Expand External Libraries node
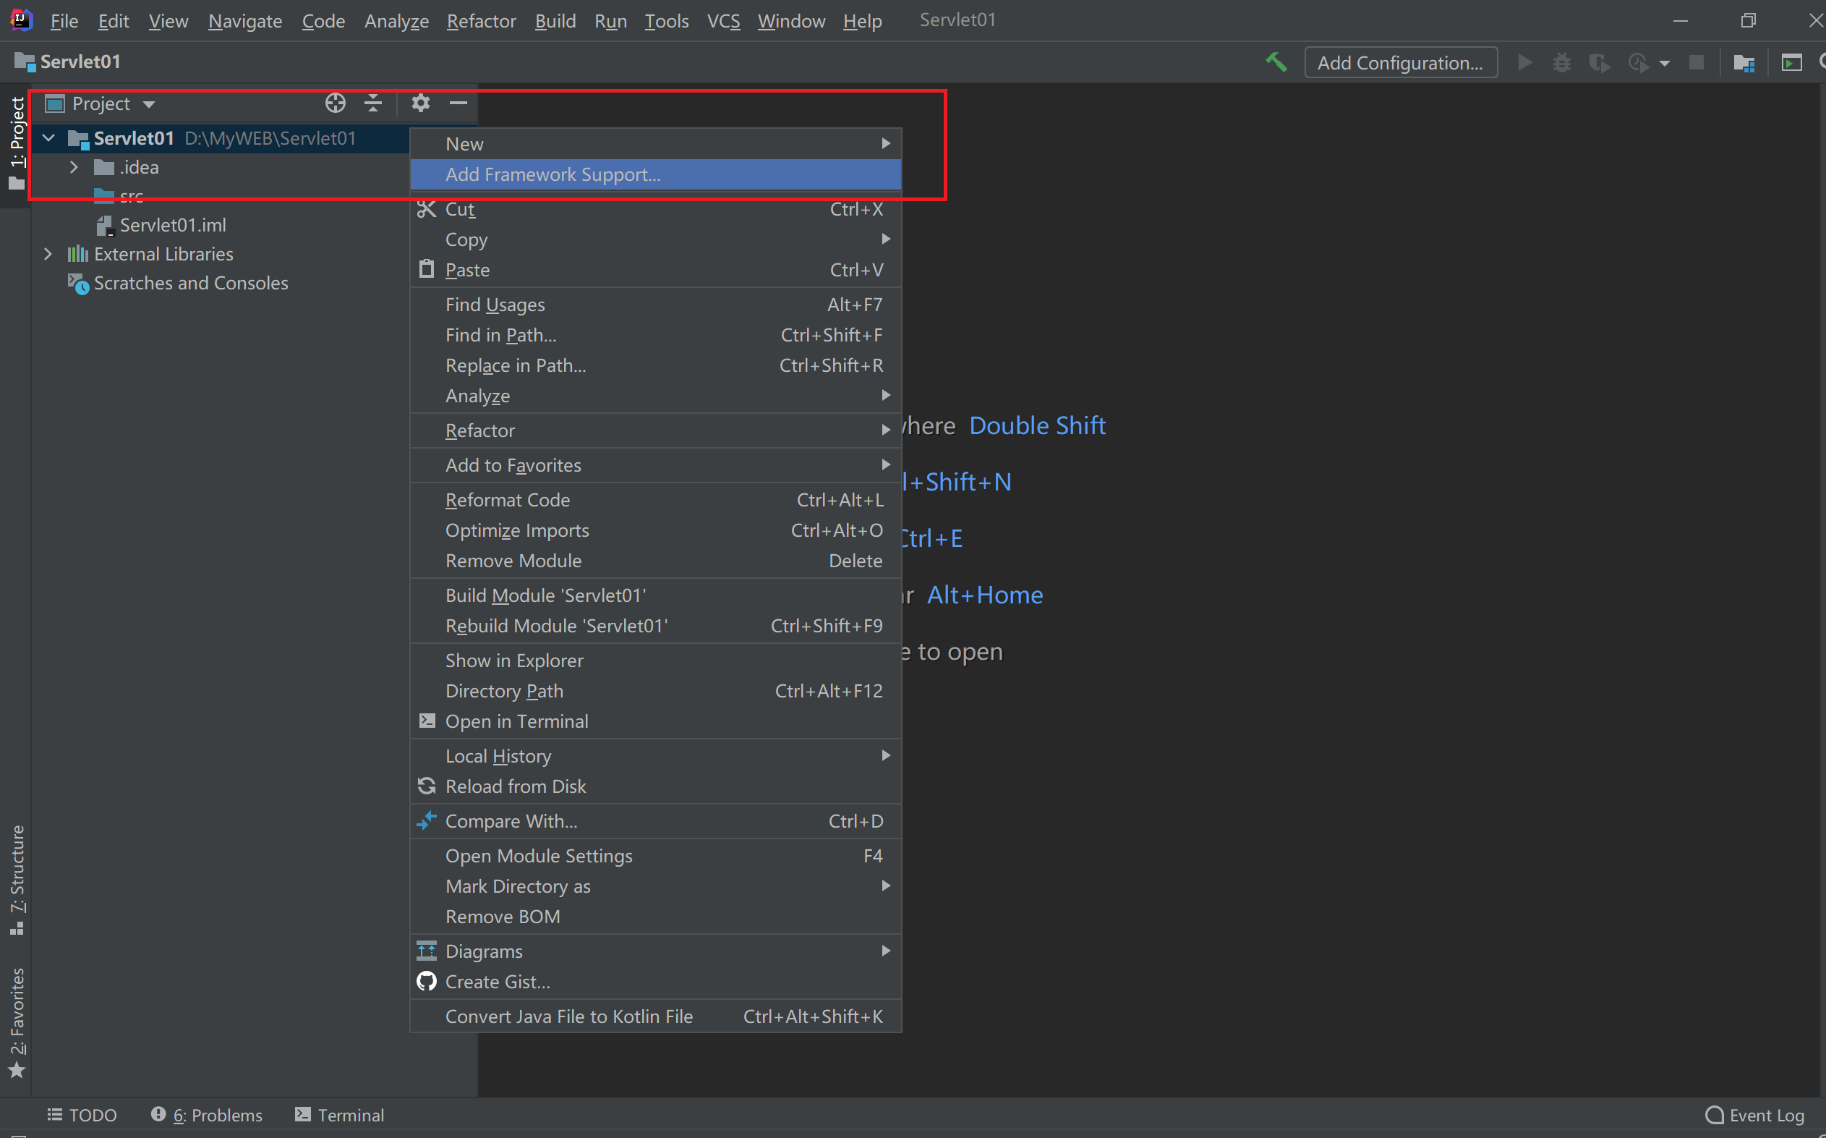This screenshot has height=1138, width=1826. coord(48,255)
